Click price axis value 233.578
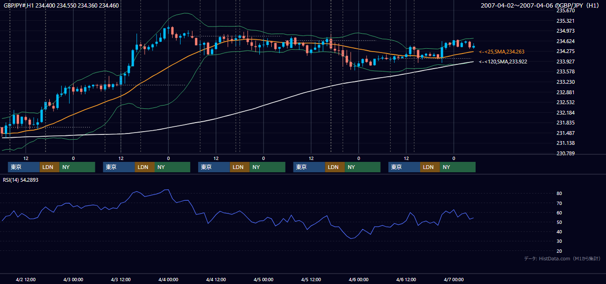 pos(565,71)
